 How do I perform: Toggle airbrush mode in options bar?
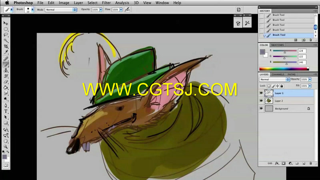point(127,9)
